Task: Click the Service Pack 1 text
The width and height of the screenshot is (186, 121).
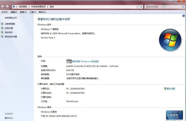Action: click(48, 37)
